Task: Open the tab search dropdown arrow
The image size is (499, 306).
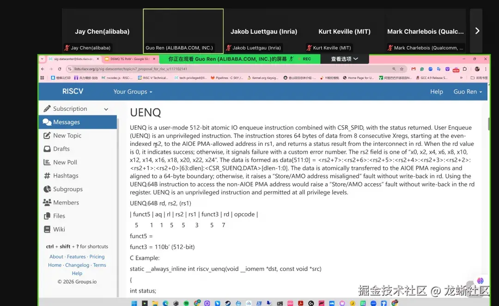Action: coord(42,59)
